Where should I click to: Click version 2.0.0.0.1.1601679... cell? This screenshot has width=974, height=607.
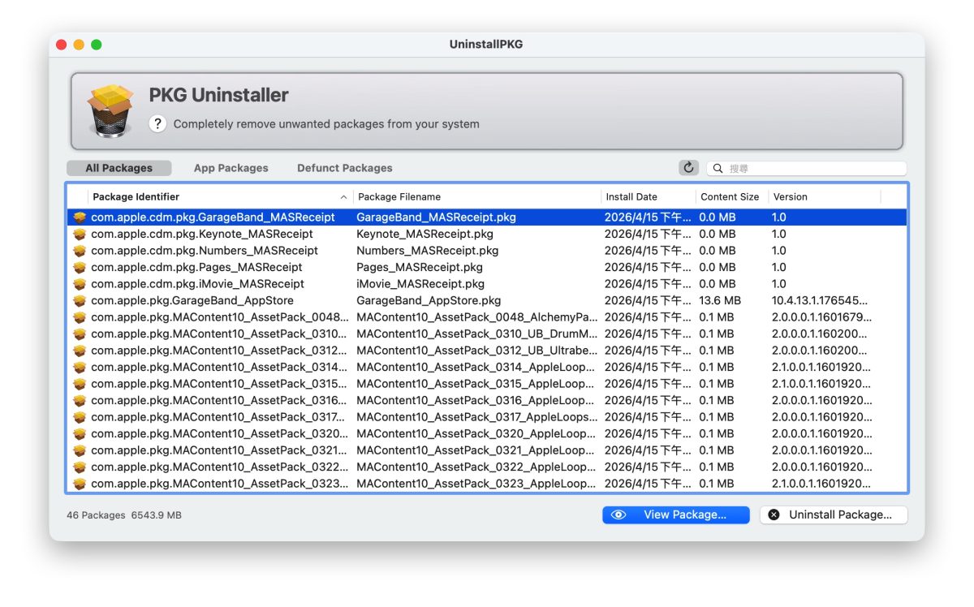822,317
